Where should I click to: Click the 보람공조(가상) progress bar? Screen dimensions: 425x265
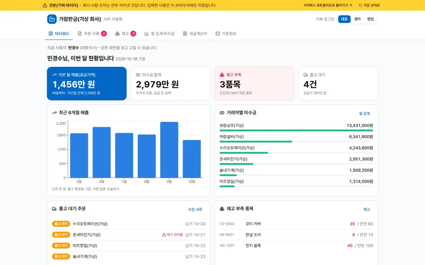296,130
